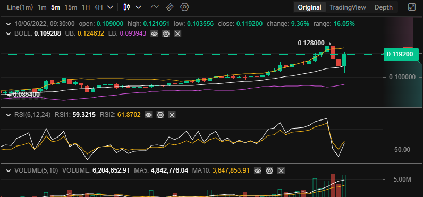Switch to the Depth chart tab
This screenshot has width=423, height=197.
coord(383,7)
